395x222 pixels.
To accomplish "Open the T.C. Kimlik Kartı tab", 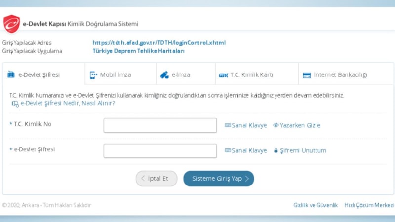I will tap(251, 75).
